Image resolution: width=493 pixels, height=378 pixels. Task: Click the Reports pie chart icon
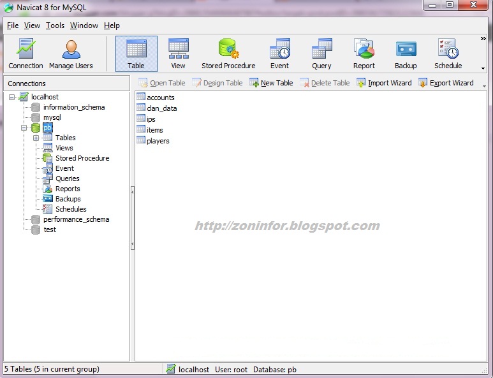point(48,189)
